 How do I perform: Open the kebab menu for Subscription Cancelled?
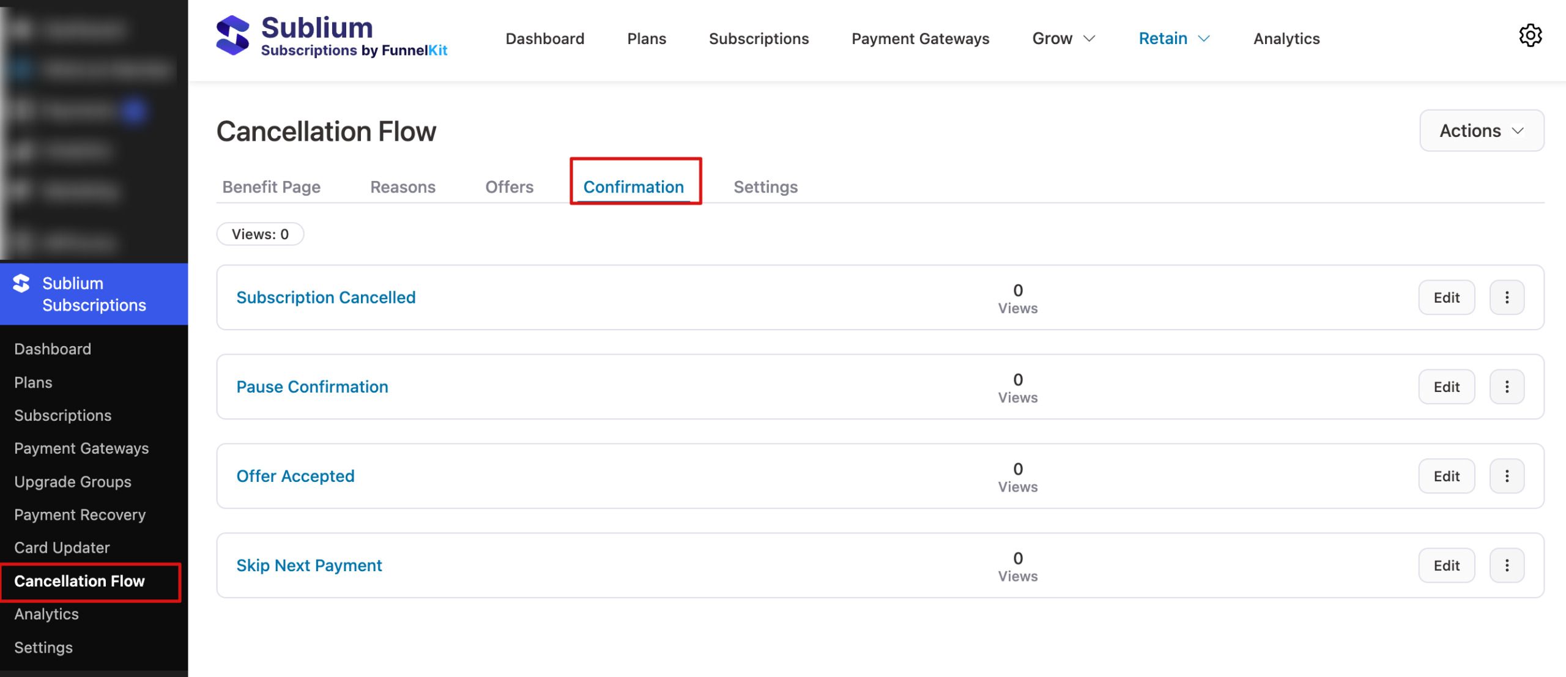(x=1507, y=297)
